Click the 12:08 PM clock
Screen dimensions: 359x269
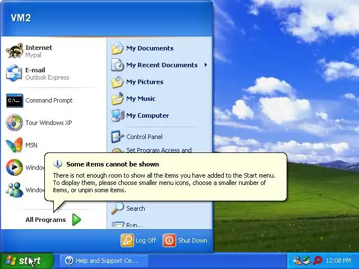point(338,261)
